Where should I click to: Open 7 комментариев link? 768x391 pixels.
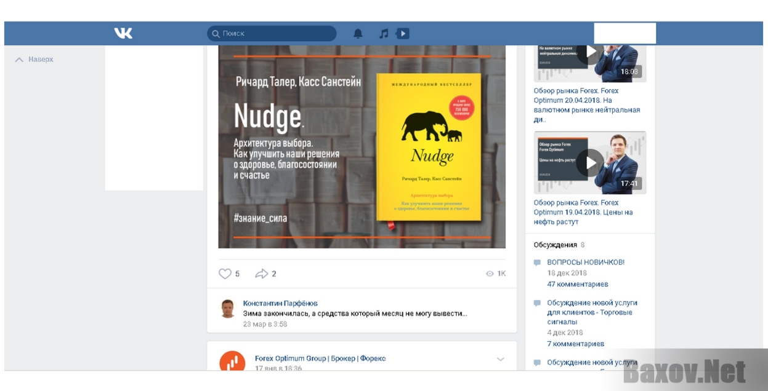[x=576, y=344]
